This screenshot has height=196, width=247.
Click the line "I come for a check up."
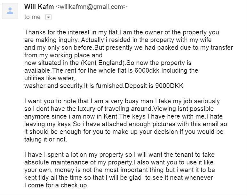[56, 185]
